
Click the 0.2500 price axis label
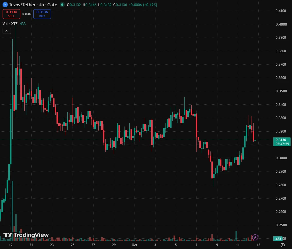[281, 225]
